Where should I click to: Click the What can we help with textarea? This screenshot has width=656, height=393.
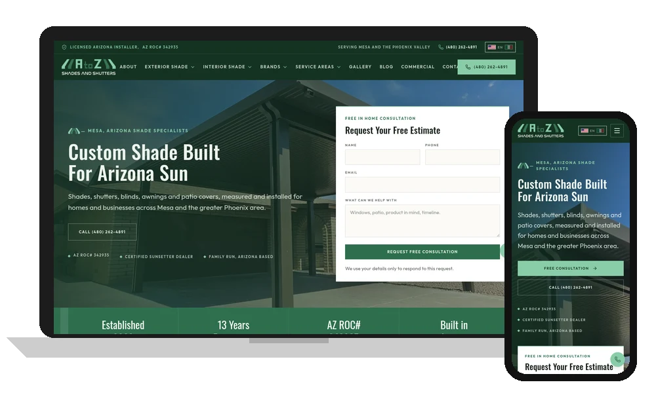(x=422, y=221)
